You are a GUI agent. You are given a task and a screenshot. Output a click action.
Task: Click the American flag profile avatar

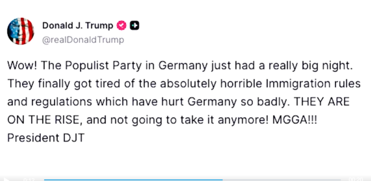point(21,31)
